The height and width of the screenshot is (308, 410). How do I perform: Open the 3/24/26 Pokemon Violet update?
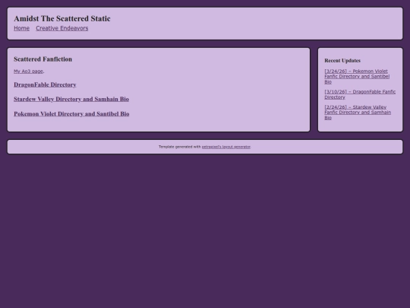pos(357,77)
